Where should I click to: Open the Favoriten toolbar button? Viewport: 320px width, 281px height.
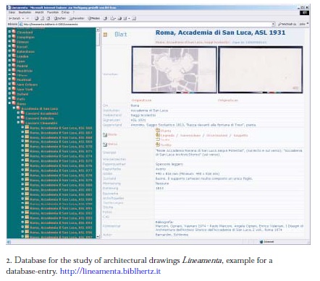point(77,18)
